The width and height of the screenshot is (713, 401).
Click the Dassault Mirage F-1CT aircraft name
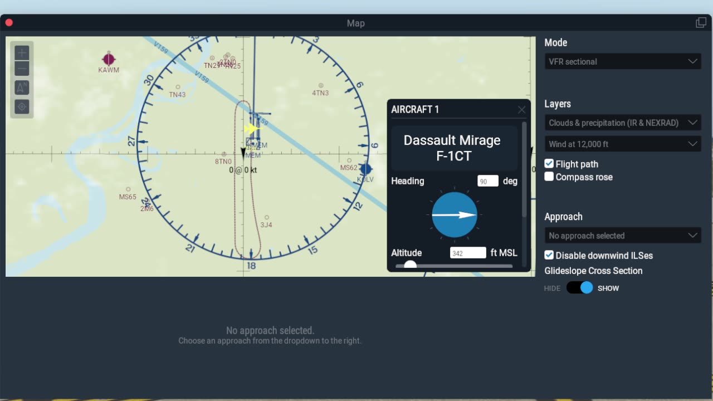click(x=452, y=148)
